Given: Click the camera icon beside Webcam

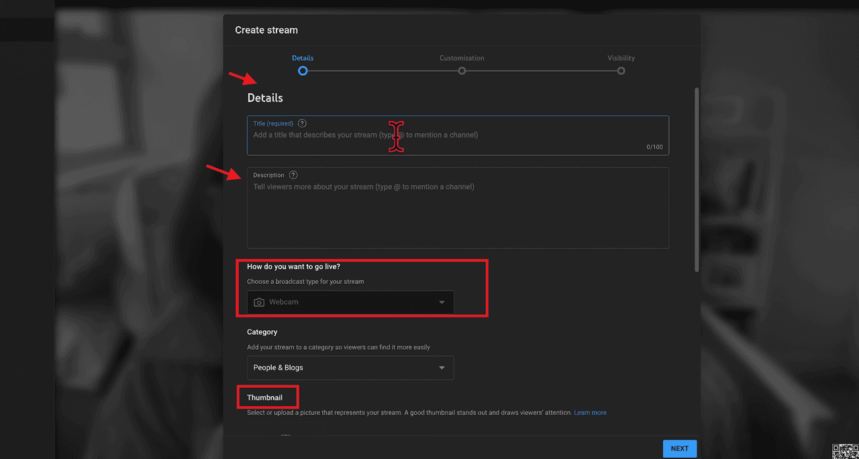Looking at the screenshot, I should pyautogui.click(x=259, y=302).
